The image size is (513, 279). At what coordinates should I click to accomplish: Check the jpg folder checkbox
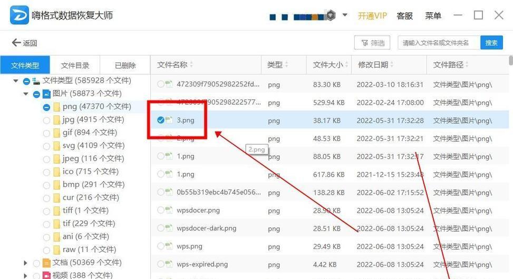coord(46,120)
